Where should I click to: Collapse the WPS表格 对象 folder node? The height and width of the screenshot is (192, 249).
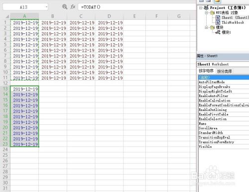(x=206, y=12)
